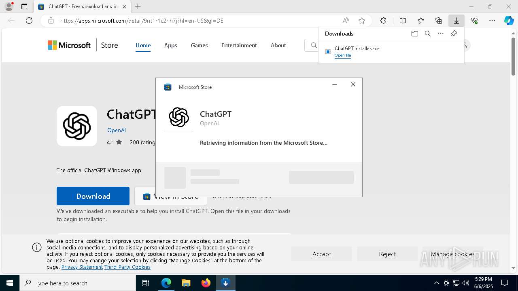Open OpenAI publisher link

click(x=117, y=130)
